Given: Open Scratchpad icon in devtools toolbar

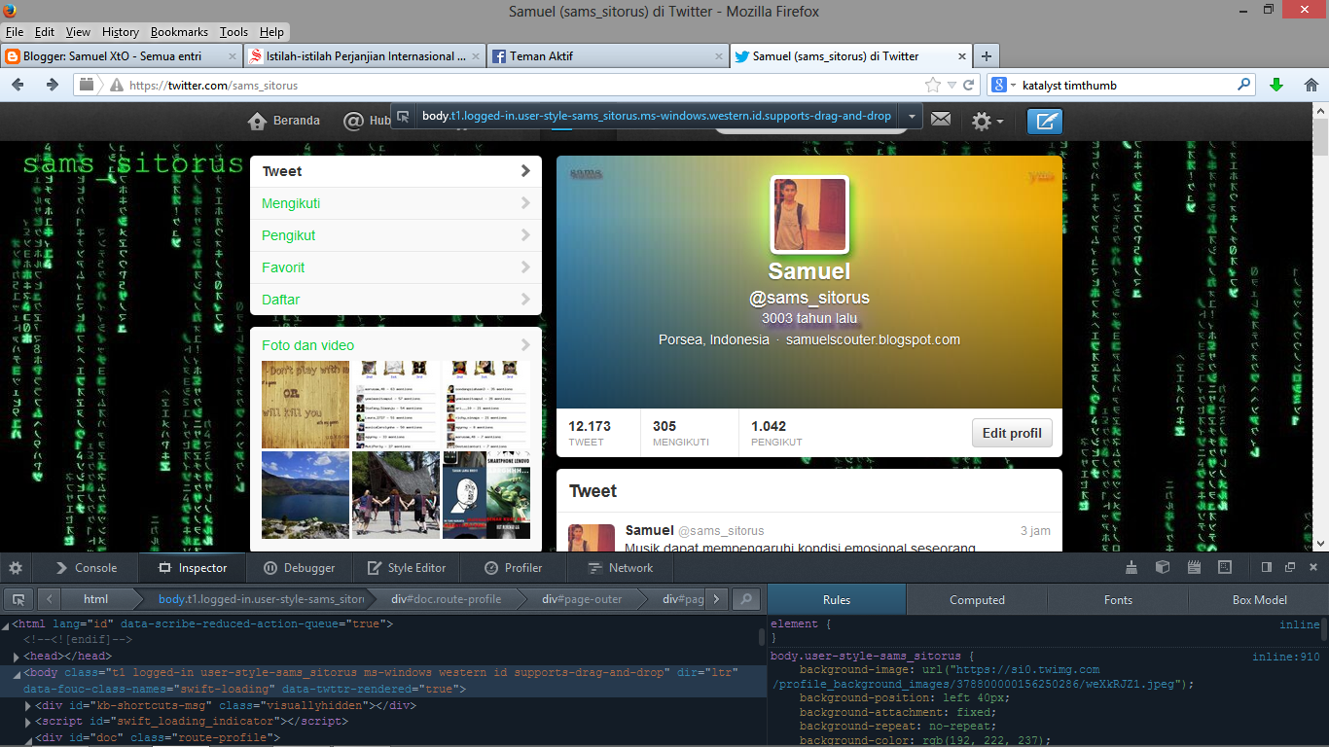Looking at the screenshot, I should coord(1194,568).
